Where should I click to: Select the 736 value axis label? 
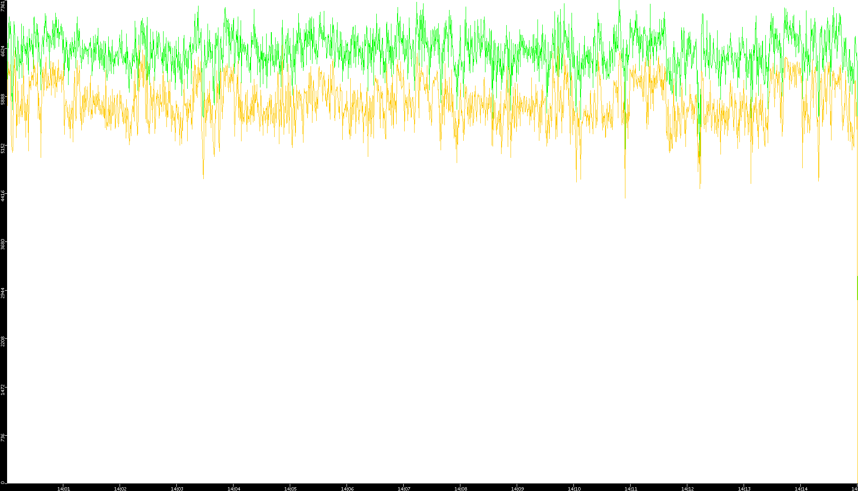click(3, 437)
